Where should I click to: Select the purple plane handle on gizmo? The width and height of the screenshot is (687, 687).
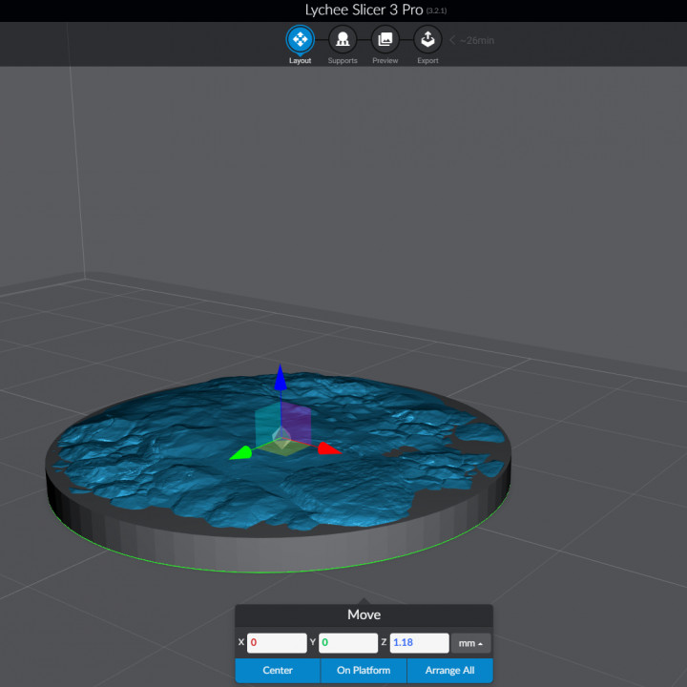[297, 420]
